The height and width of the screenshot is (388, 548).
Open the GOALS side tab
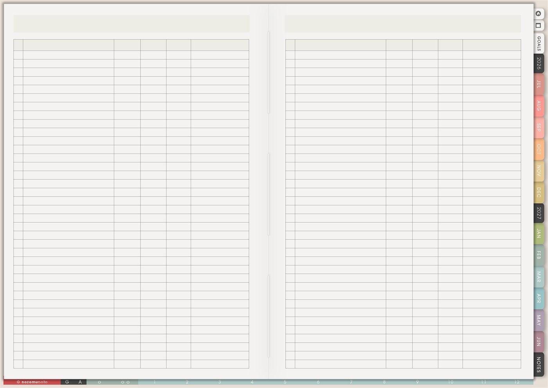[539, 43]
